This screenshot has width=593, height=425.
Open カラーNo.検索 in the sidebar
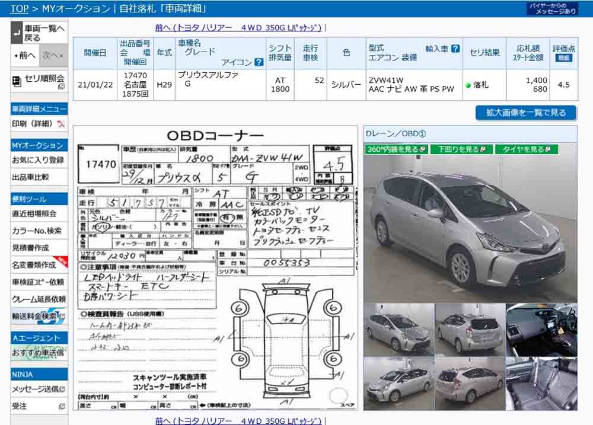click(x=39, y=231)
